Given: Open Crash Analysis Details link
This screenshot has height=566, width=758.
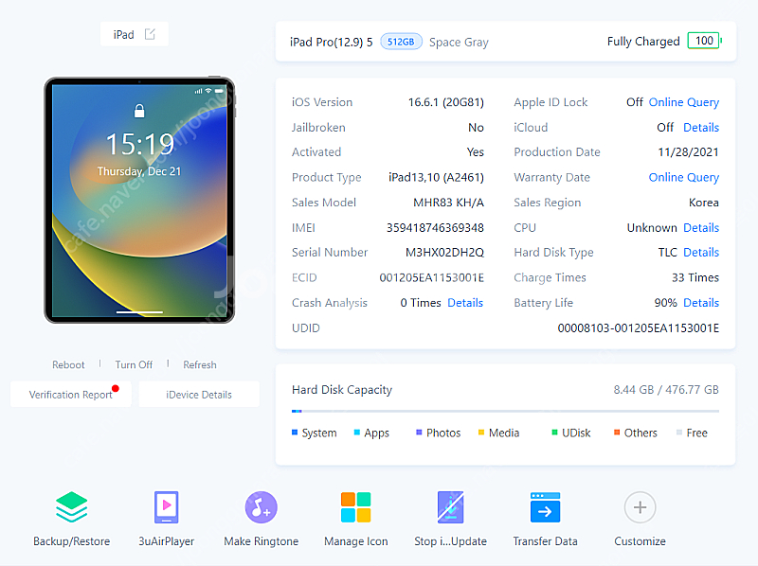Looking at the screenshot, I should pyautogui.click(x=465, y=303).
